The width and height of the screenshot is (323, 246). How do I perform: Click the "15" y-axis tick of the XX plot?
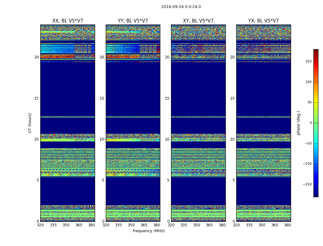[x=36, y=98]
